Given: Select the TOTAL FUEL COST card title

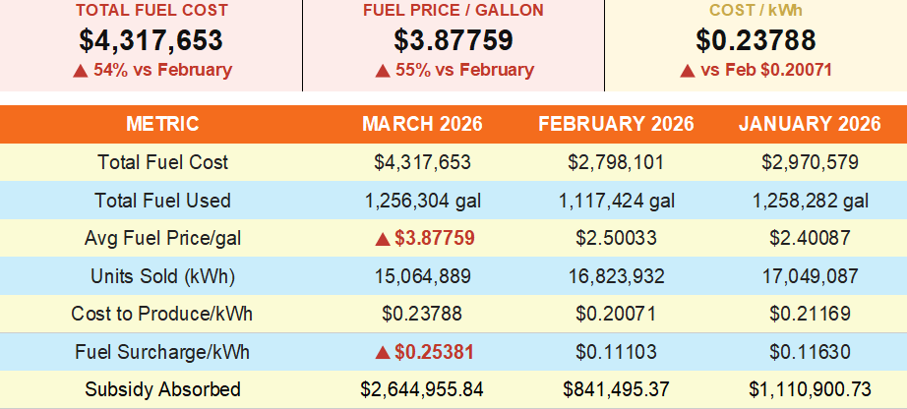Looking at the screenshot, I should tap(151, 11).
